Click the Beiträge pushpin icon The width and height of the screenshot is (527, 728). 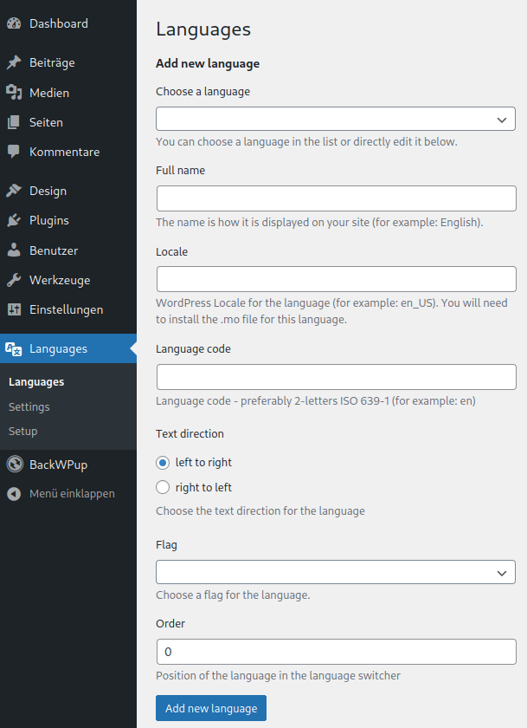click(x=14, y=62)
